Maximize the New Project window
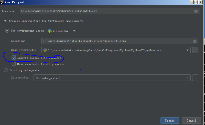Screen dimensions: 205x125 196,2
